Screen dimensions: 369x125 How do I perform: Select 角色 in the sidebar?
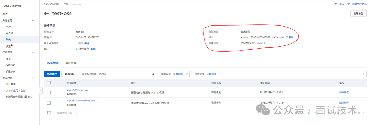point(8,40)
